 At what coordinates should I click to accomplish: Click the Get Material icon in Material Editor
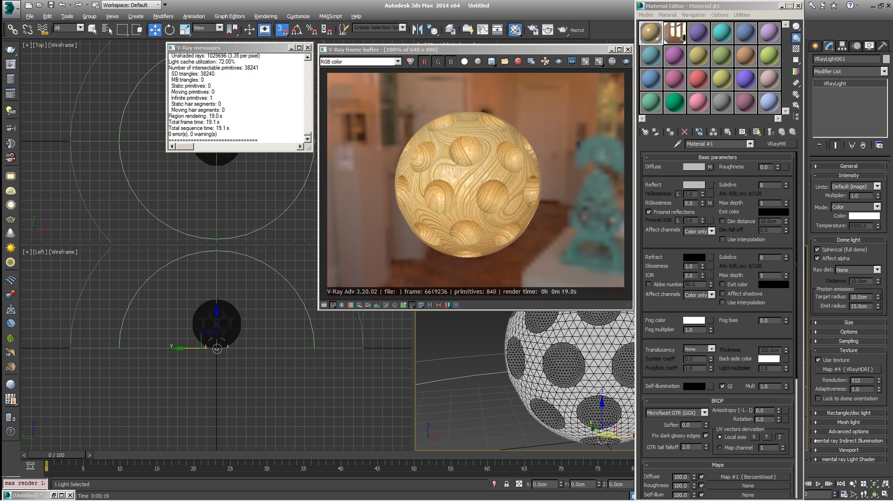(645, 131)
